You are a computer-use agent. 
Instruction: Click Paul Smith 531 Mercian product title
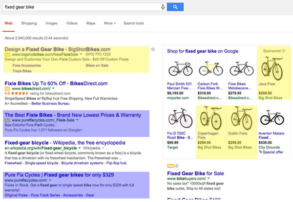tap(179, 86)
